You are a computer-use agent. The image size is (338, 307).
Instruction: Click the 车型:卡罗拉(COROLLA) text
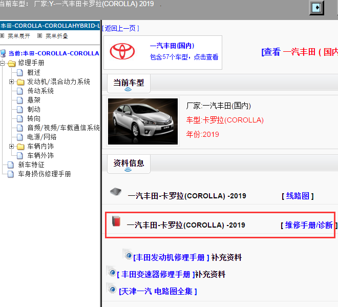[x=225, y=120]
